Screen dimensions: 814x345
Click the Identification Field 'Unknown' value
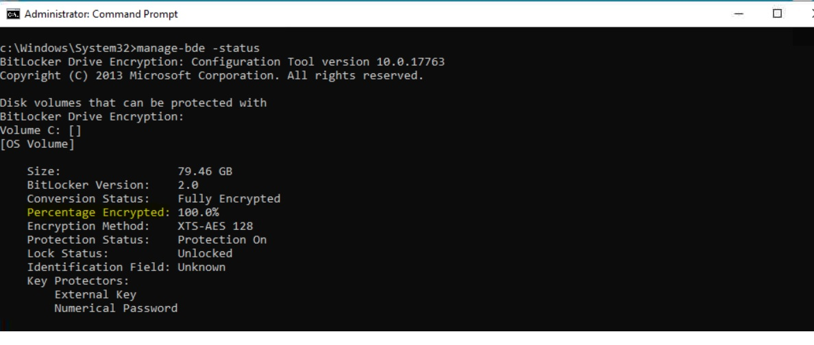click(201, 267)
